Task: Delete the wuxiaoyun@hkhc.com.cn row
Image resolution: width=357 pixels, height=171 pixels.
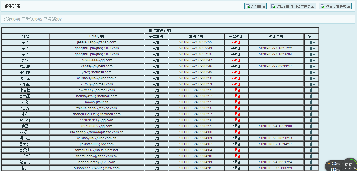Action: coord(312,138)
